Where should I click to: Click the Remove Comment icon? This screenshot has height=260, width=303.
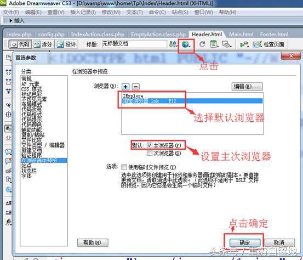pyautogui.click(x=8, y=161)
